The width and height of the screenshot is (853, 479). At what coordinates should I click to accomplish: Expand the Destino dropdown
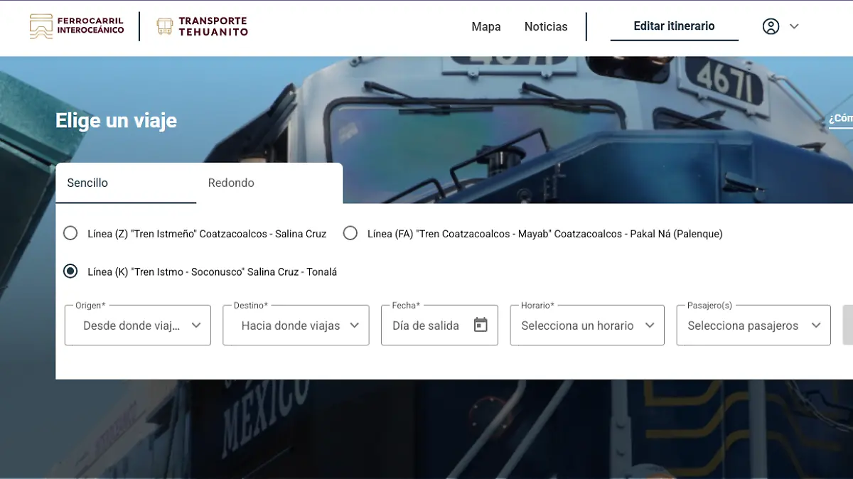tap(296, 325)
